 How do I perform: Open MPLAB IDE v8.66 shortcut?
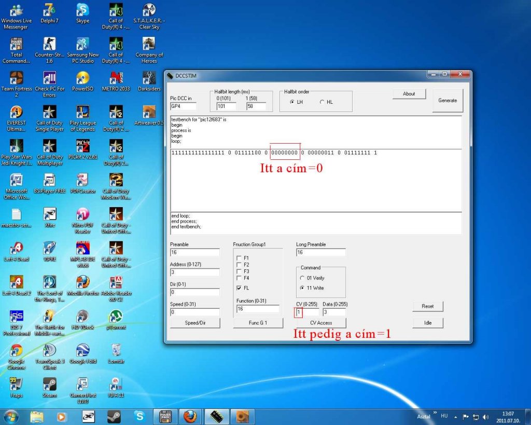point(82,255)
